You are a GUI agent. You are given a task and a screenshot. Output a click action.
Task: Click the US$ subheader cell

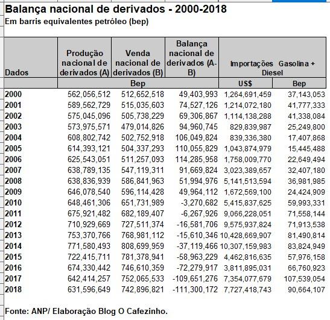pyautogui.click(x=246, y=83)
